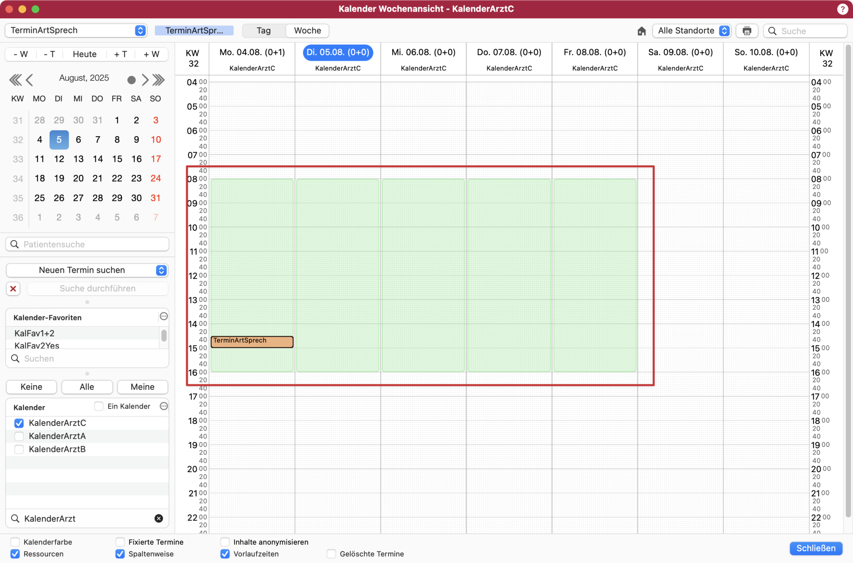Viewport: 853px width, 563px height.
Task: Clear search with red X button
Action: click(x=13, y=289)
